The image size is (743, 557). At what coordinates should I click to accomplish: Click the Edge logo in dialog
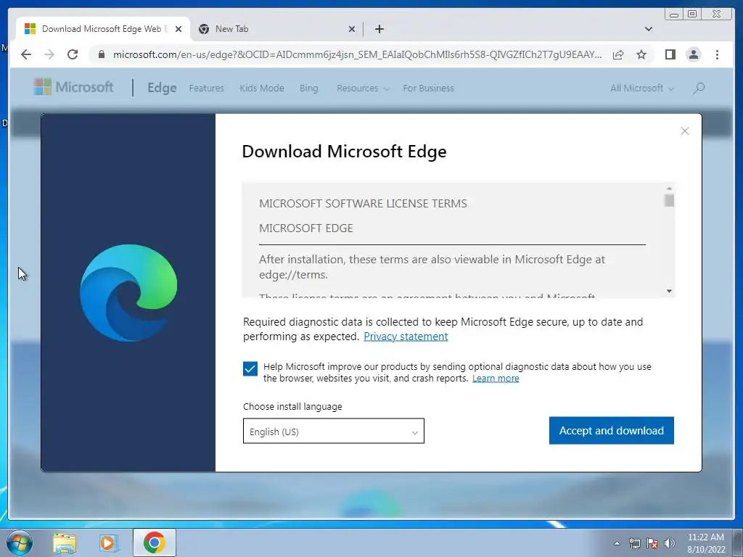pyautogui.click(x=128, y=293)
